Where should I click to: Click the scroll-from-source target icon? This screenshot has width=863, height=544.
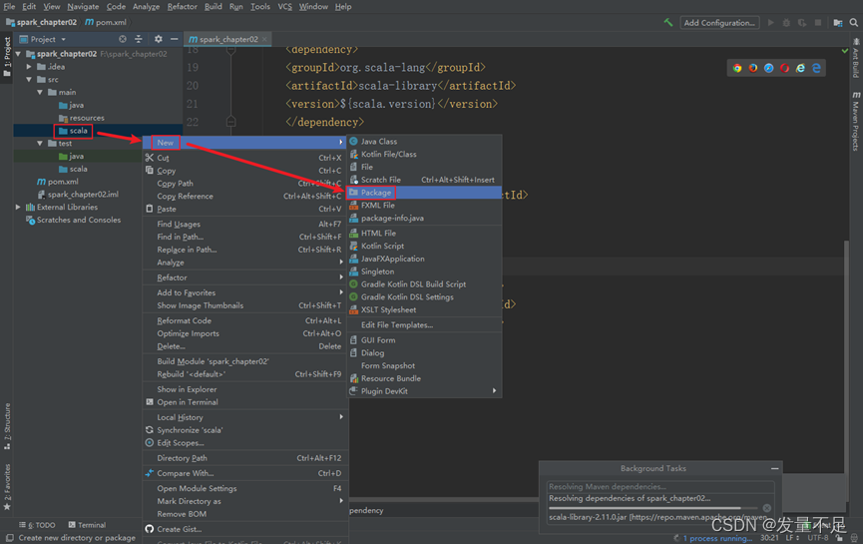pyautogui.click(x=123, y=39)
